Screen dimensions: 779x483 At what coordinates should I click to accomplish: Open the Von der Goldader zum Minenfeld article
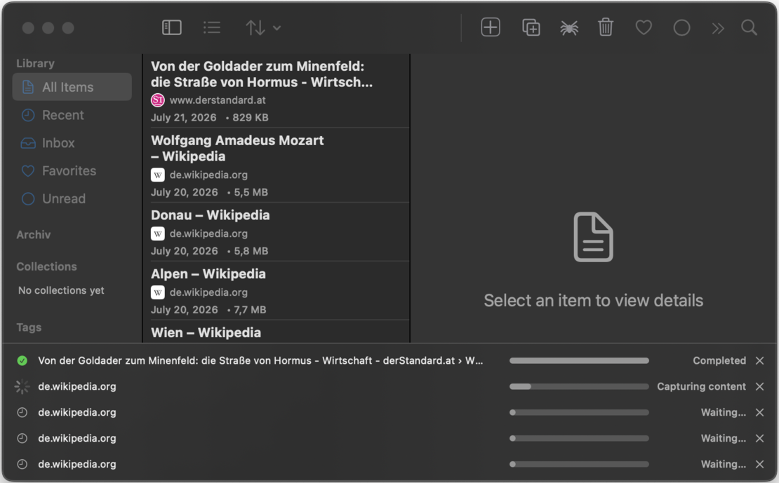[277, 91]
